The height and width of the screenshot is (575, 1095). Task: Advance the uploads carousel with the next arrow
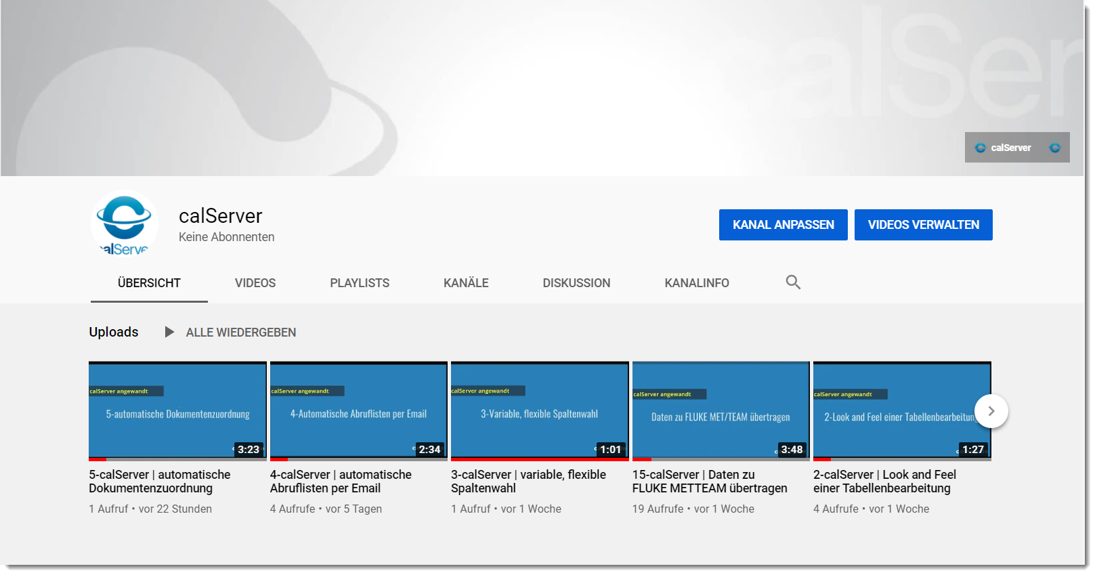click(x=991, y=411)
